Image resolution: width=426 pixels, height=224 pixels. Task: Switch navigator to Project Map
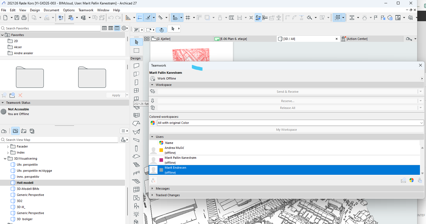pyautogui.click(x=4, y=131)
